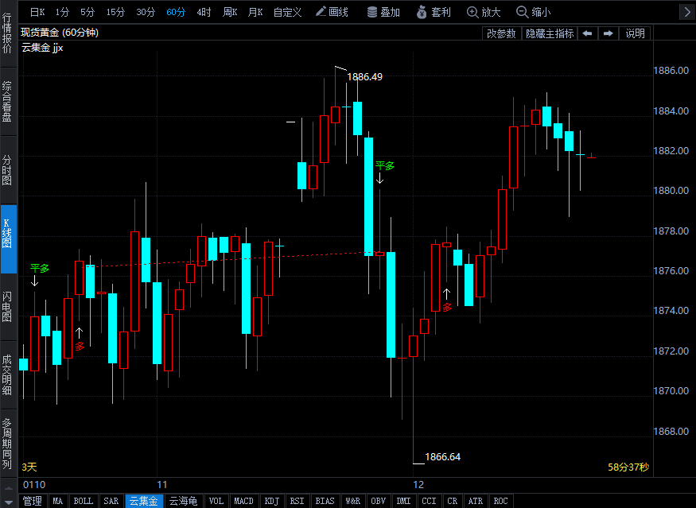Viewport: 696px width, 508px height.
Task: Select the BOLL indicator tab
Action: tap(83, 501)
